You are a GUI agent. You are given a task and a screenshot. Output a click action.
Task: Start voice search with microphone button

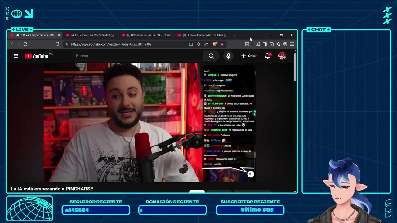click(x=228, y=56)
